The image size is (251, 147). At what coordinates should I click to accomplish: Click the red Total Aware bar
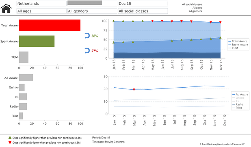pyautogui.click(x=50, y=25)
